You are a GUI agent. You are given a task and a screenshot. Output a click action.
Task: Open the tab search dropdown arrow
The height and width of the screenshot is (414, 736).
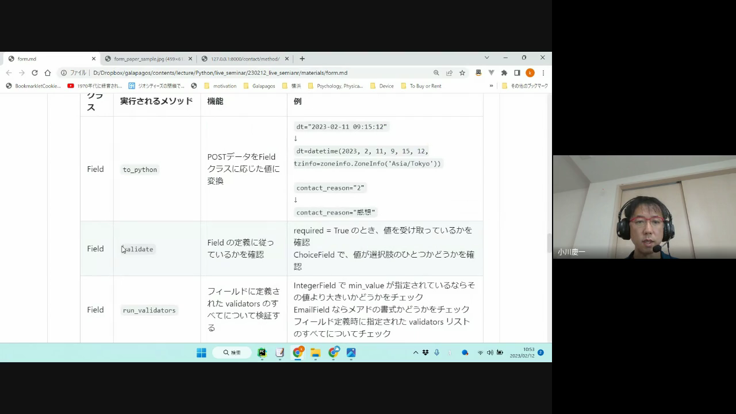point(486,58)
